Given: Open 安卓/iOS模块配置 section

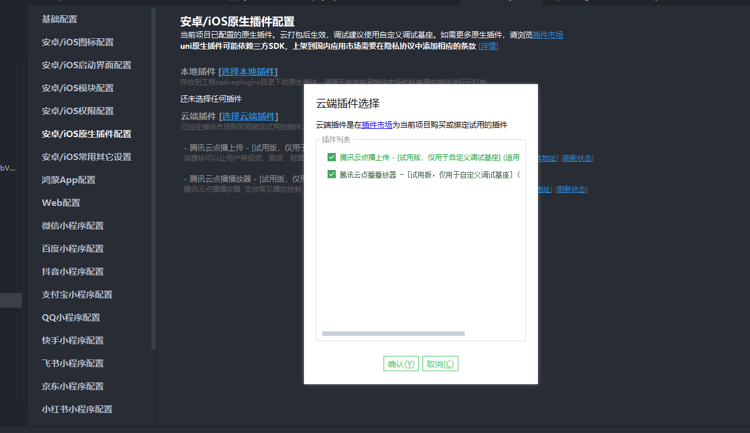Looking at the screenshot, I should tap(78, 88).
